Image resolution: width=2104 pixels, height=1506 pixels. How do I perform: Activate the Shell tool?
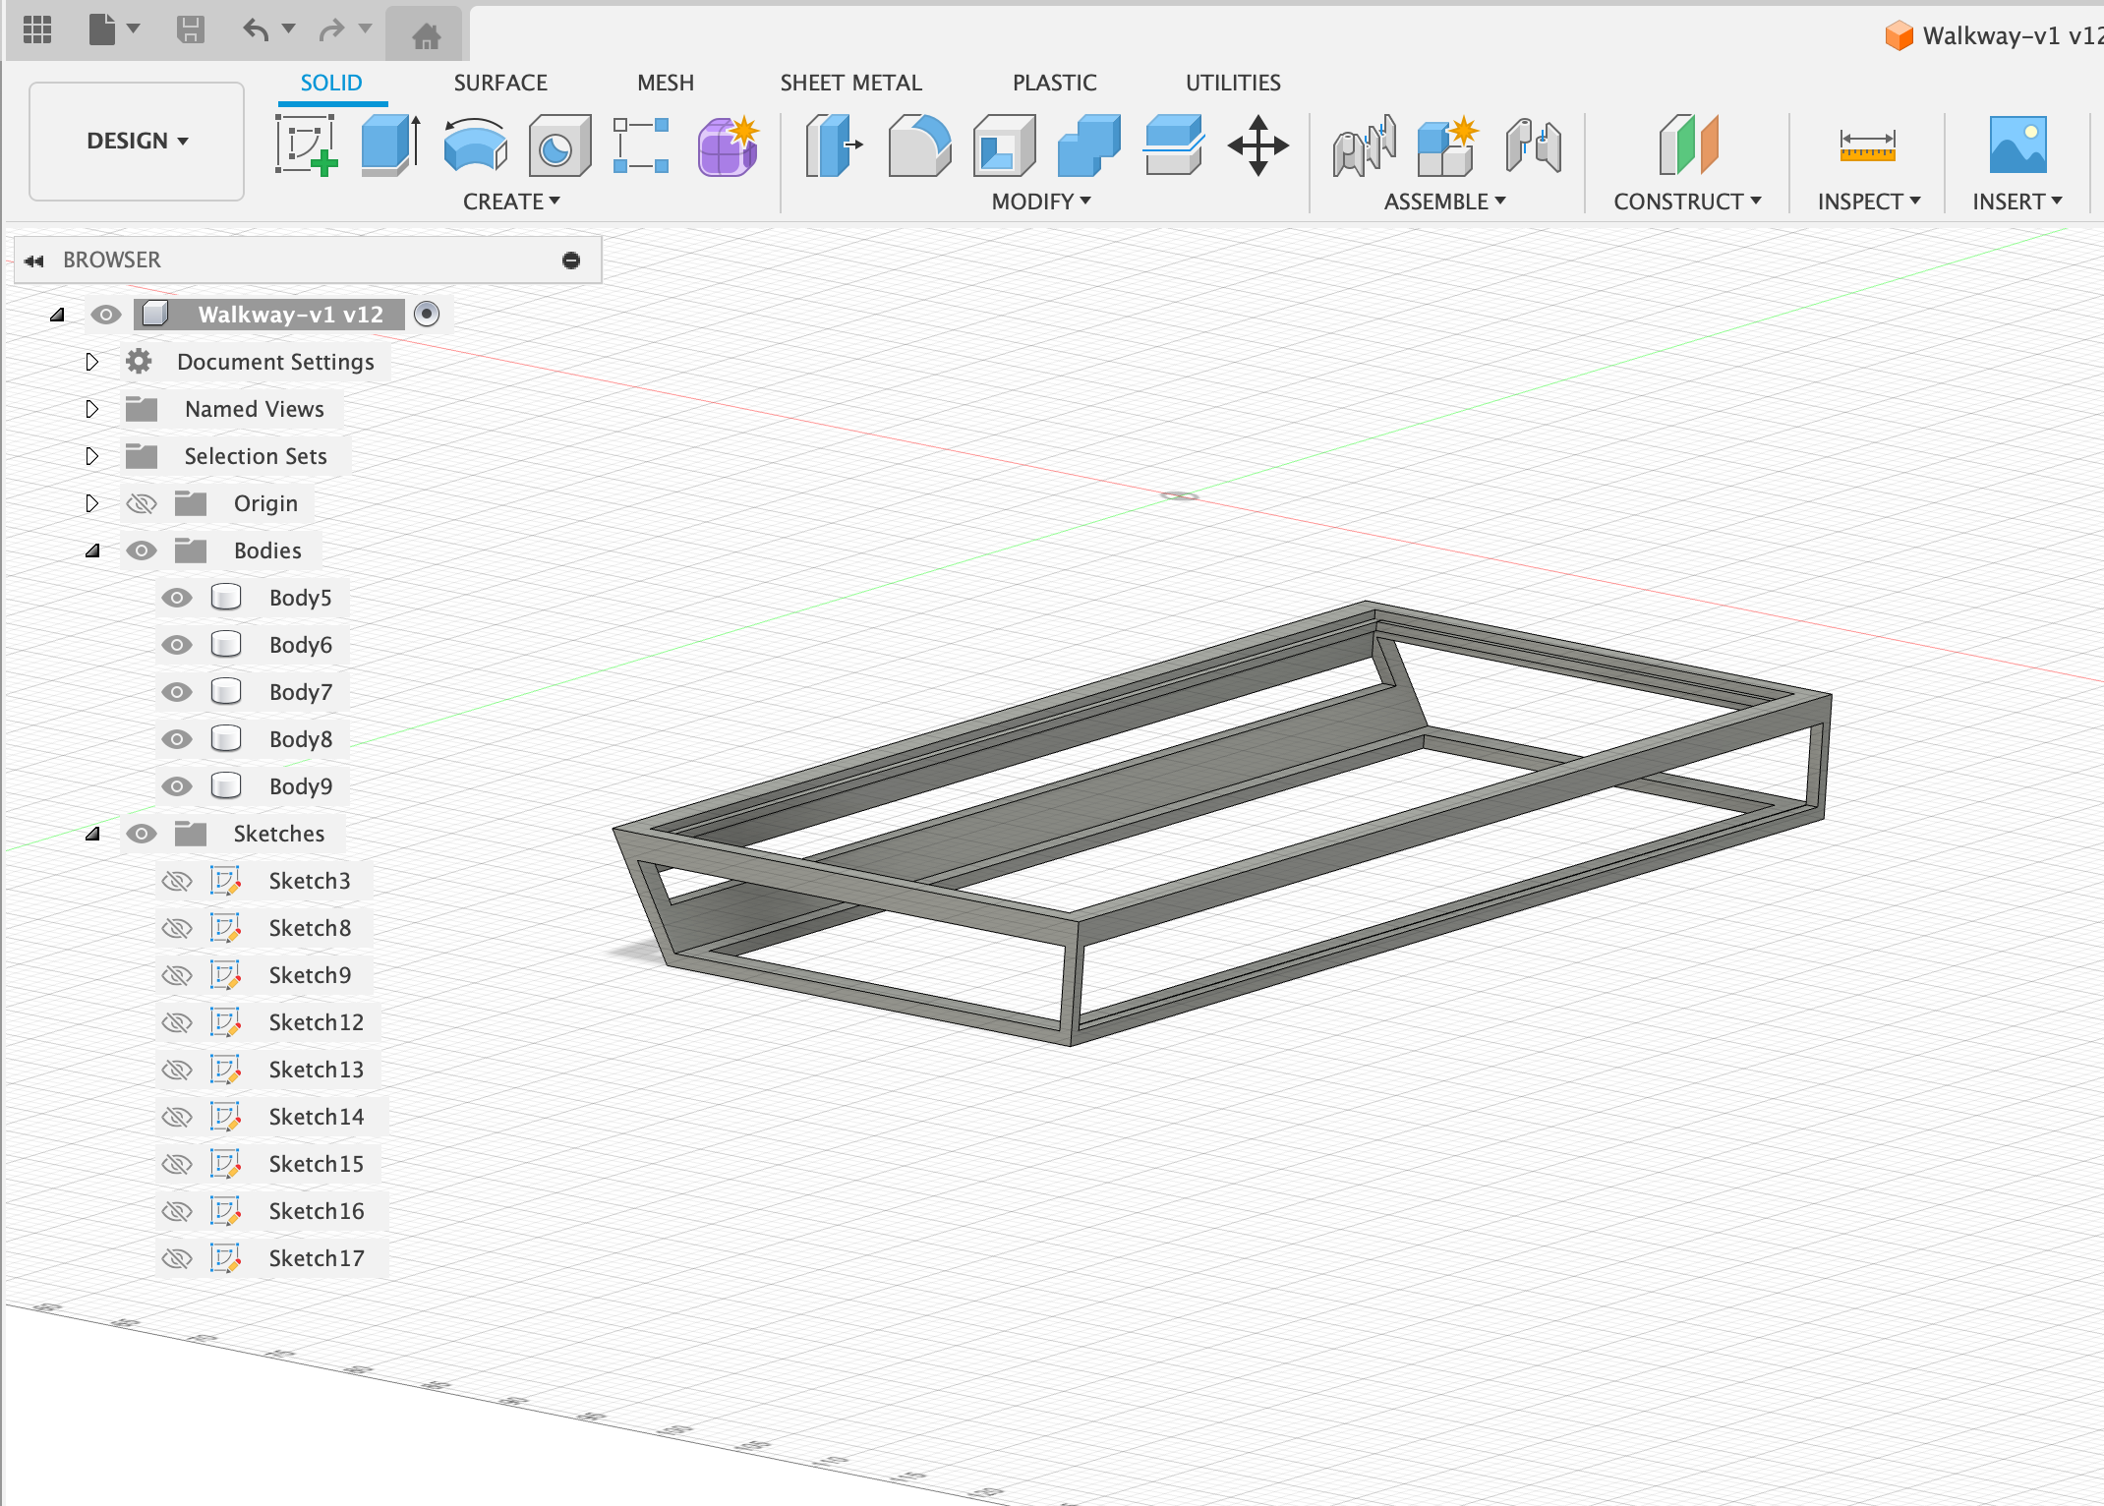pos(1004,146)
